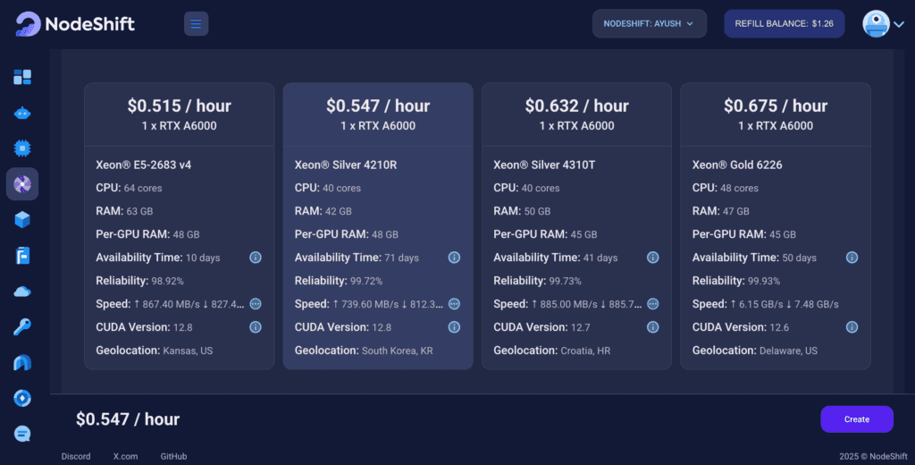Open the chat bubble icon in sidebar
Image resolution: width=915 pixels, height=465 pixels.
click(22, 434)
